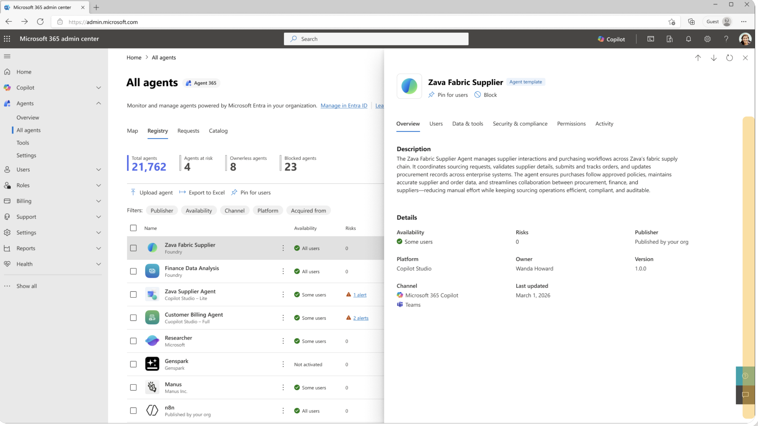This screenshot has height=426, width=758.
Task: Check the n8n row checkbox
Action: pos(133,410)
